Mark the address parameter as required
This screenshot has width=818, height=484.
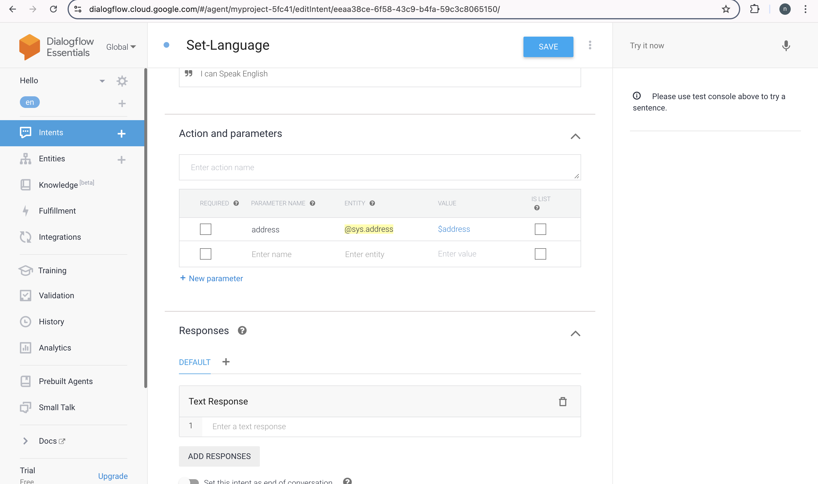[x=205, y=229]
